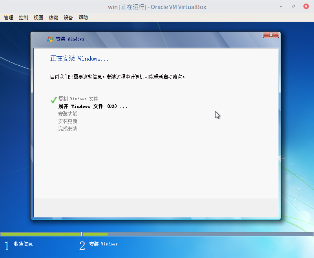The height and width of the screenshot is (258, 314).
Task: Click the 展开 Windows 文件 (0%) step
Action: click(x=93, y=106)
